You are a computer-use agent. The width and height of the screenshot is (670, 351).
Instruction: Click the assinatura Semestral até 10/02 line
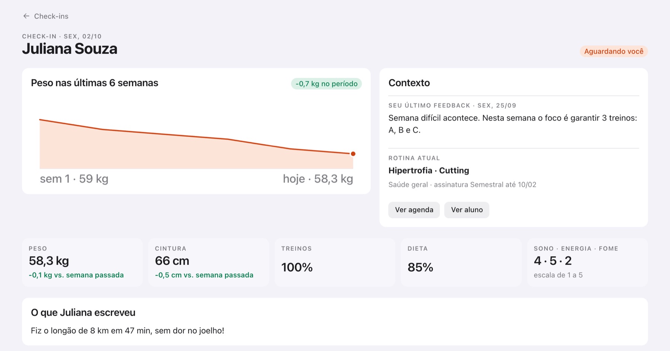462,184
